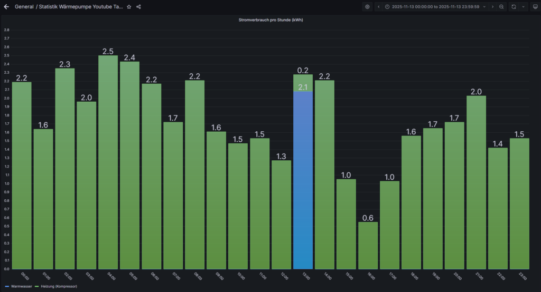Click the back arrow icon
541x292 pixels.
(x=7, y=7)
